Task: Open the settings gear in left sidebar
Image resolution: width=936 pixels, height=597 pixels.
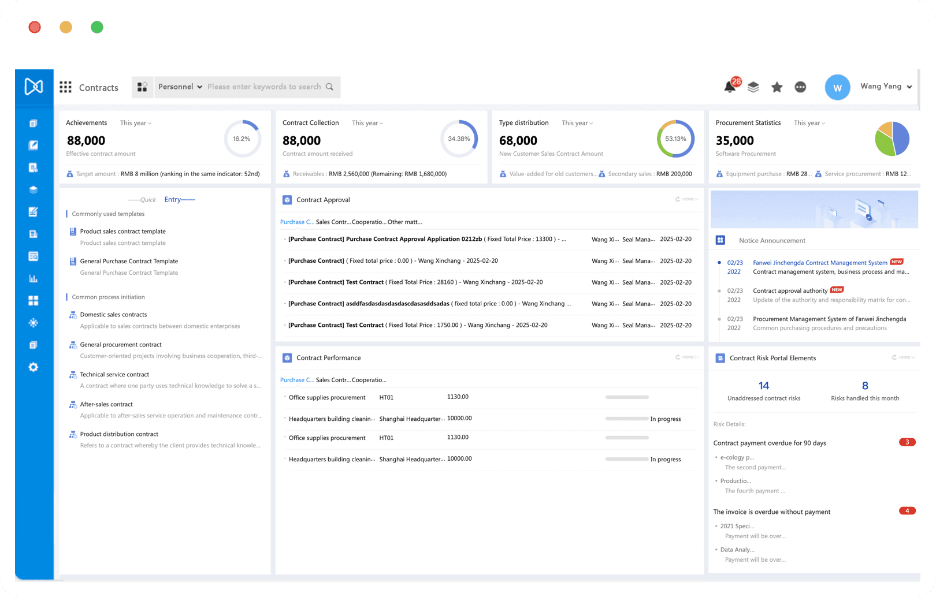Action: (34, 367)
